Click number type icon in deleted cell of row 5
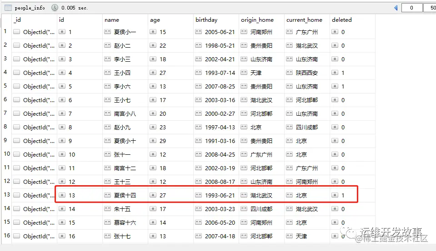 point(335,86)
